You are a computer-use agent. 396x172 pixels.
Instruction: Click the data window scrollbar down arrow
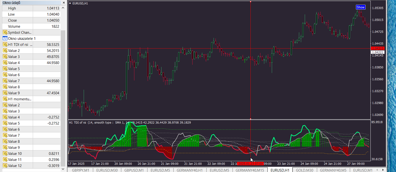click(63, 169)
